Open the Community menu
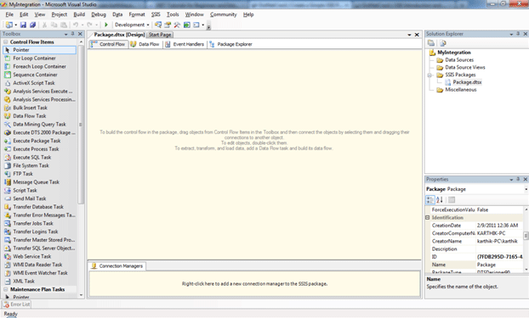The height and width of the screenshot is (318, 529). [224, 14]
